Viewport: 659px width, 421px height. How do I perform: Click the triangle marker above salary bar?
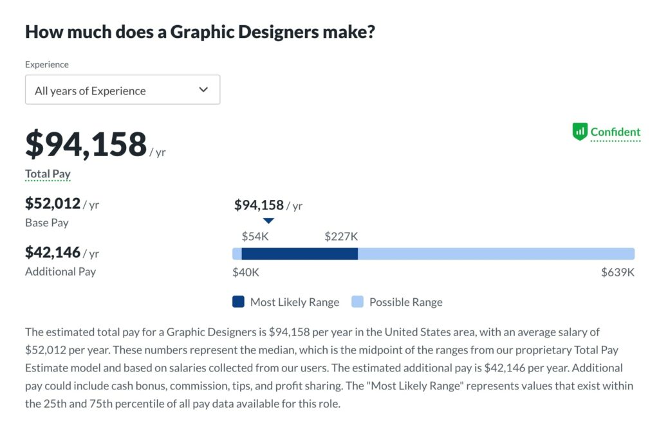click(268, 220)
